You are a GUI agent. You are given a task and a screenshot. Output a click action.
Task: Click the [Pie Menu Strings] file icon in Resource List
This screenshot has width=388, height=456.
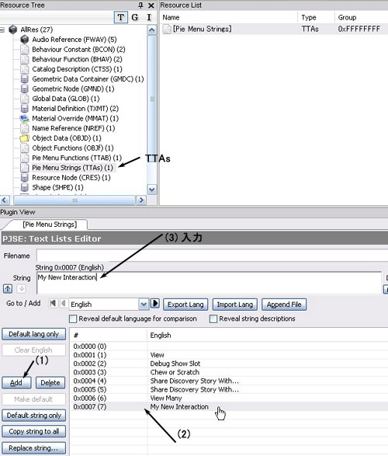[167, 29]
